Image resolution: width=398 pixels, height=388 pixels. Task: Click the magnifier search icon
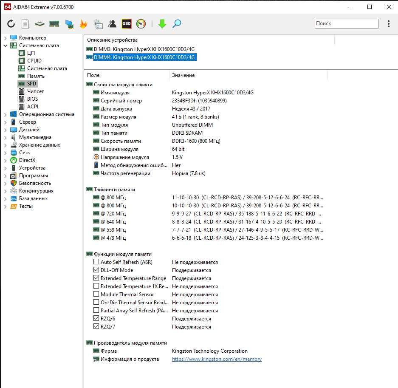tap(177, 24)
